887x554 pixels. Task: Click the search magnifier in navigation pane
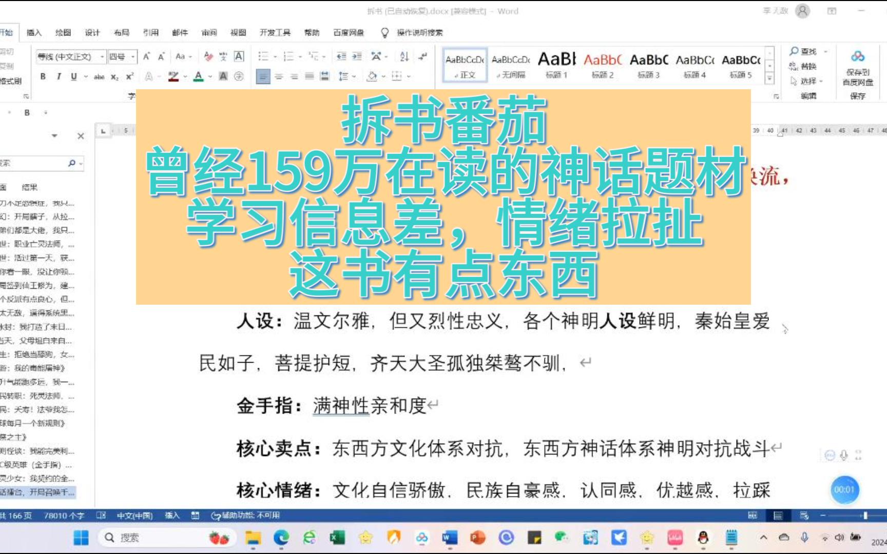tap(72, 163)
